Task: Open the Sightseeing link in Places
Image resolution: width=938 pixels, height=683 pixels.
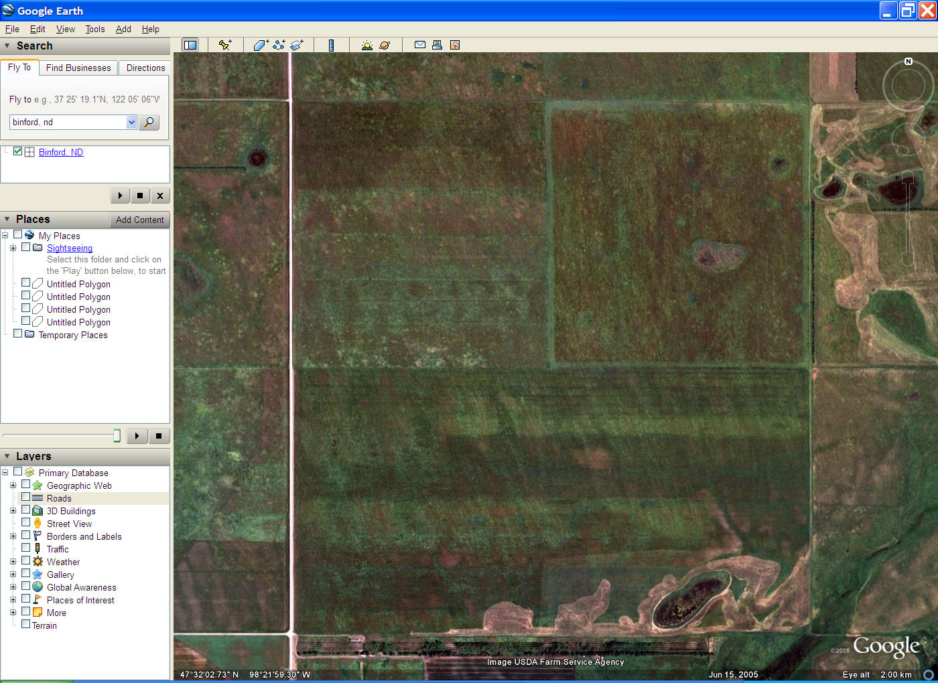Action: [70, 248]
